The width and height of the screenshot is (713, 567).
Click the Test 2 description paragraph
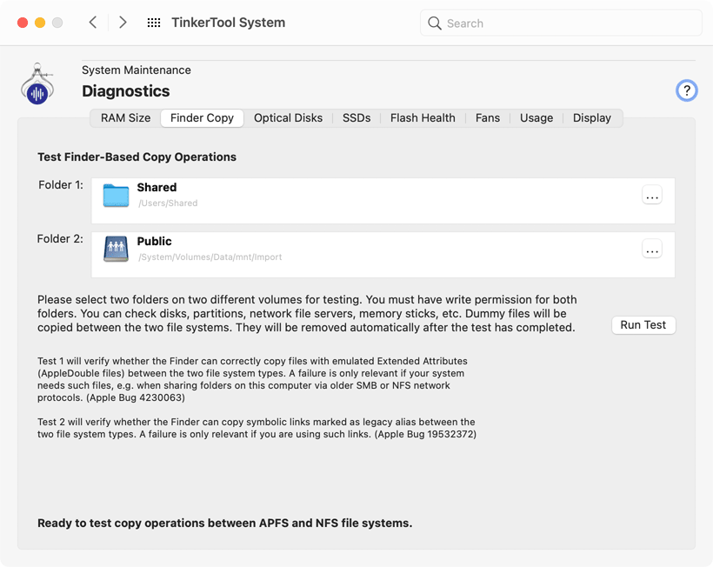pos(257,428)
